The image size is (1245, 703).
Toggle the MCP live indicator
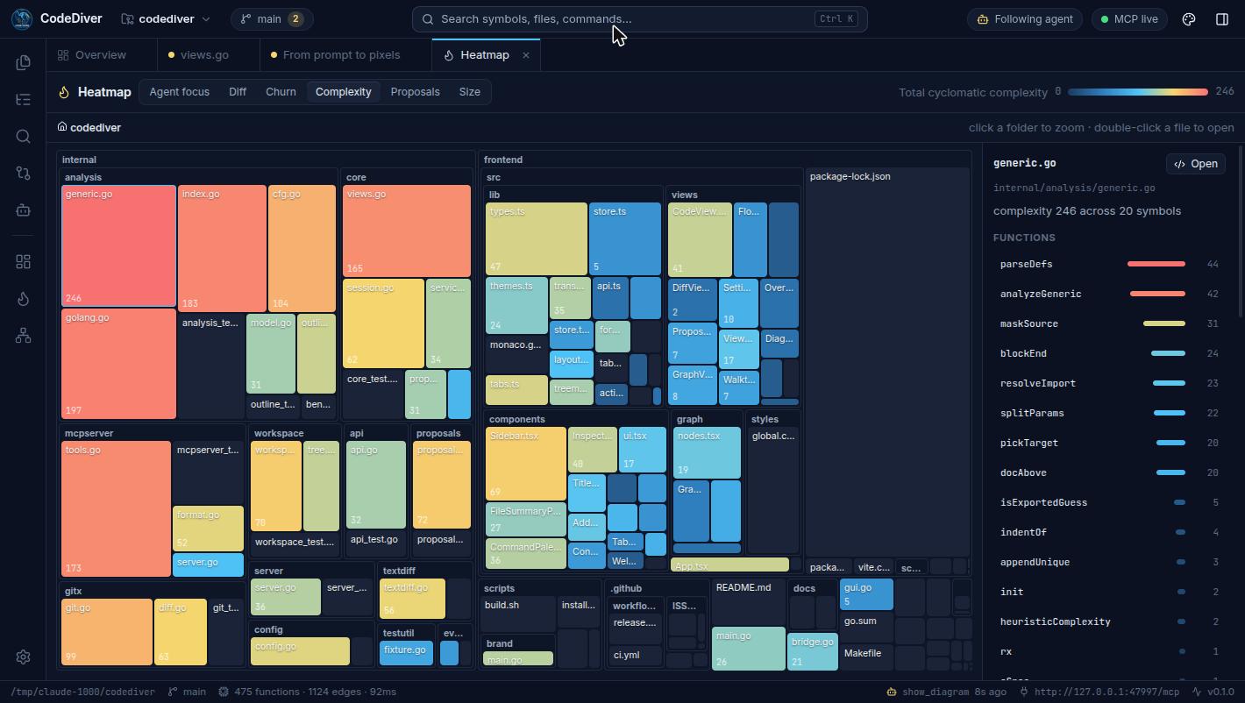(1129, 19)
